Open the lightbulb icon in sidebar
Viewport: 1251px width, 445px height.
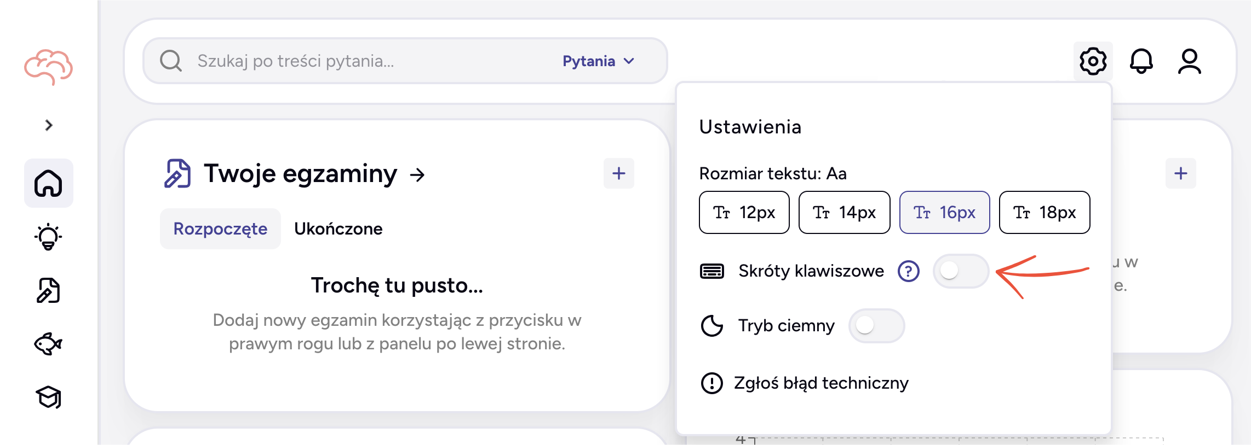pos(48,237)
